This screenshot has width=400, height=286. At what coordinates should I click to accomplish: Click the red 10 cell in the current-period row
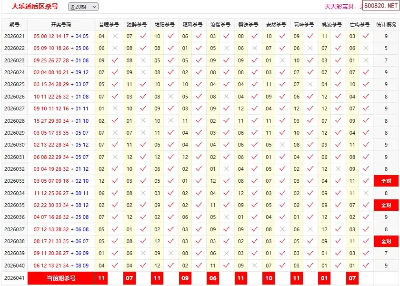coord(269,278)
